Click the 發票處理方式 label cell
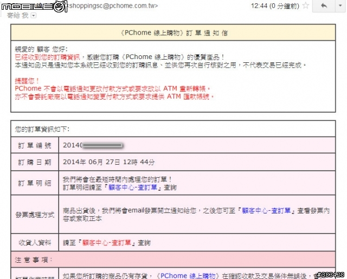This screenshot has height=279, width=347. click(35, 215)
